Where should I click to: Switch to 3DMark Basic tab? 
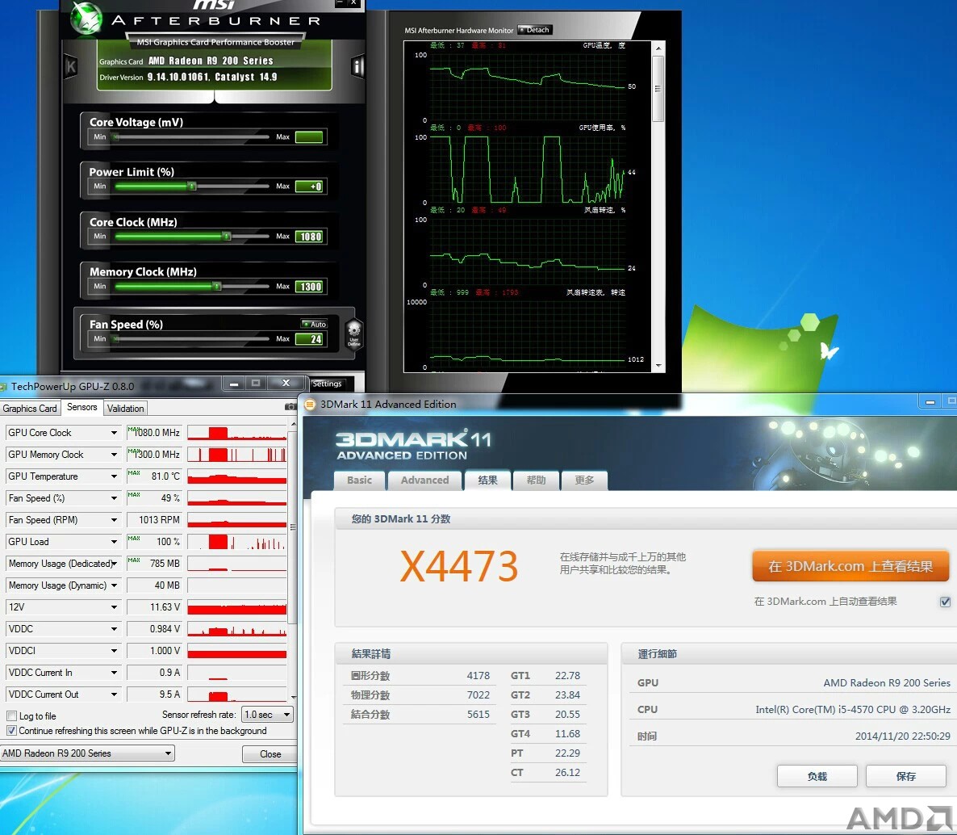360,480
